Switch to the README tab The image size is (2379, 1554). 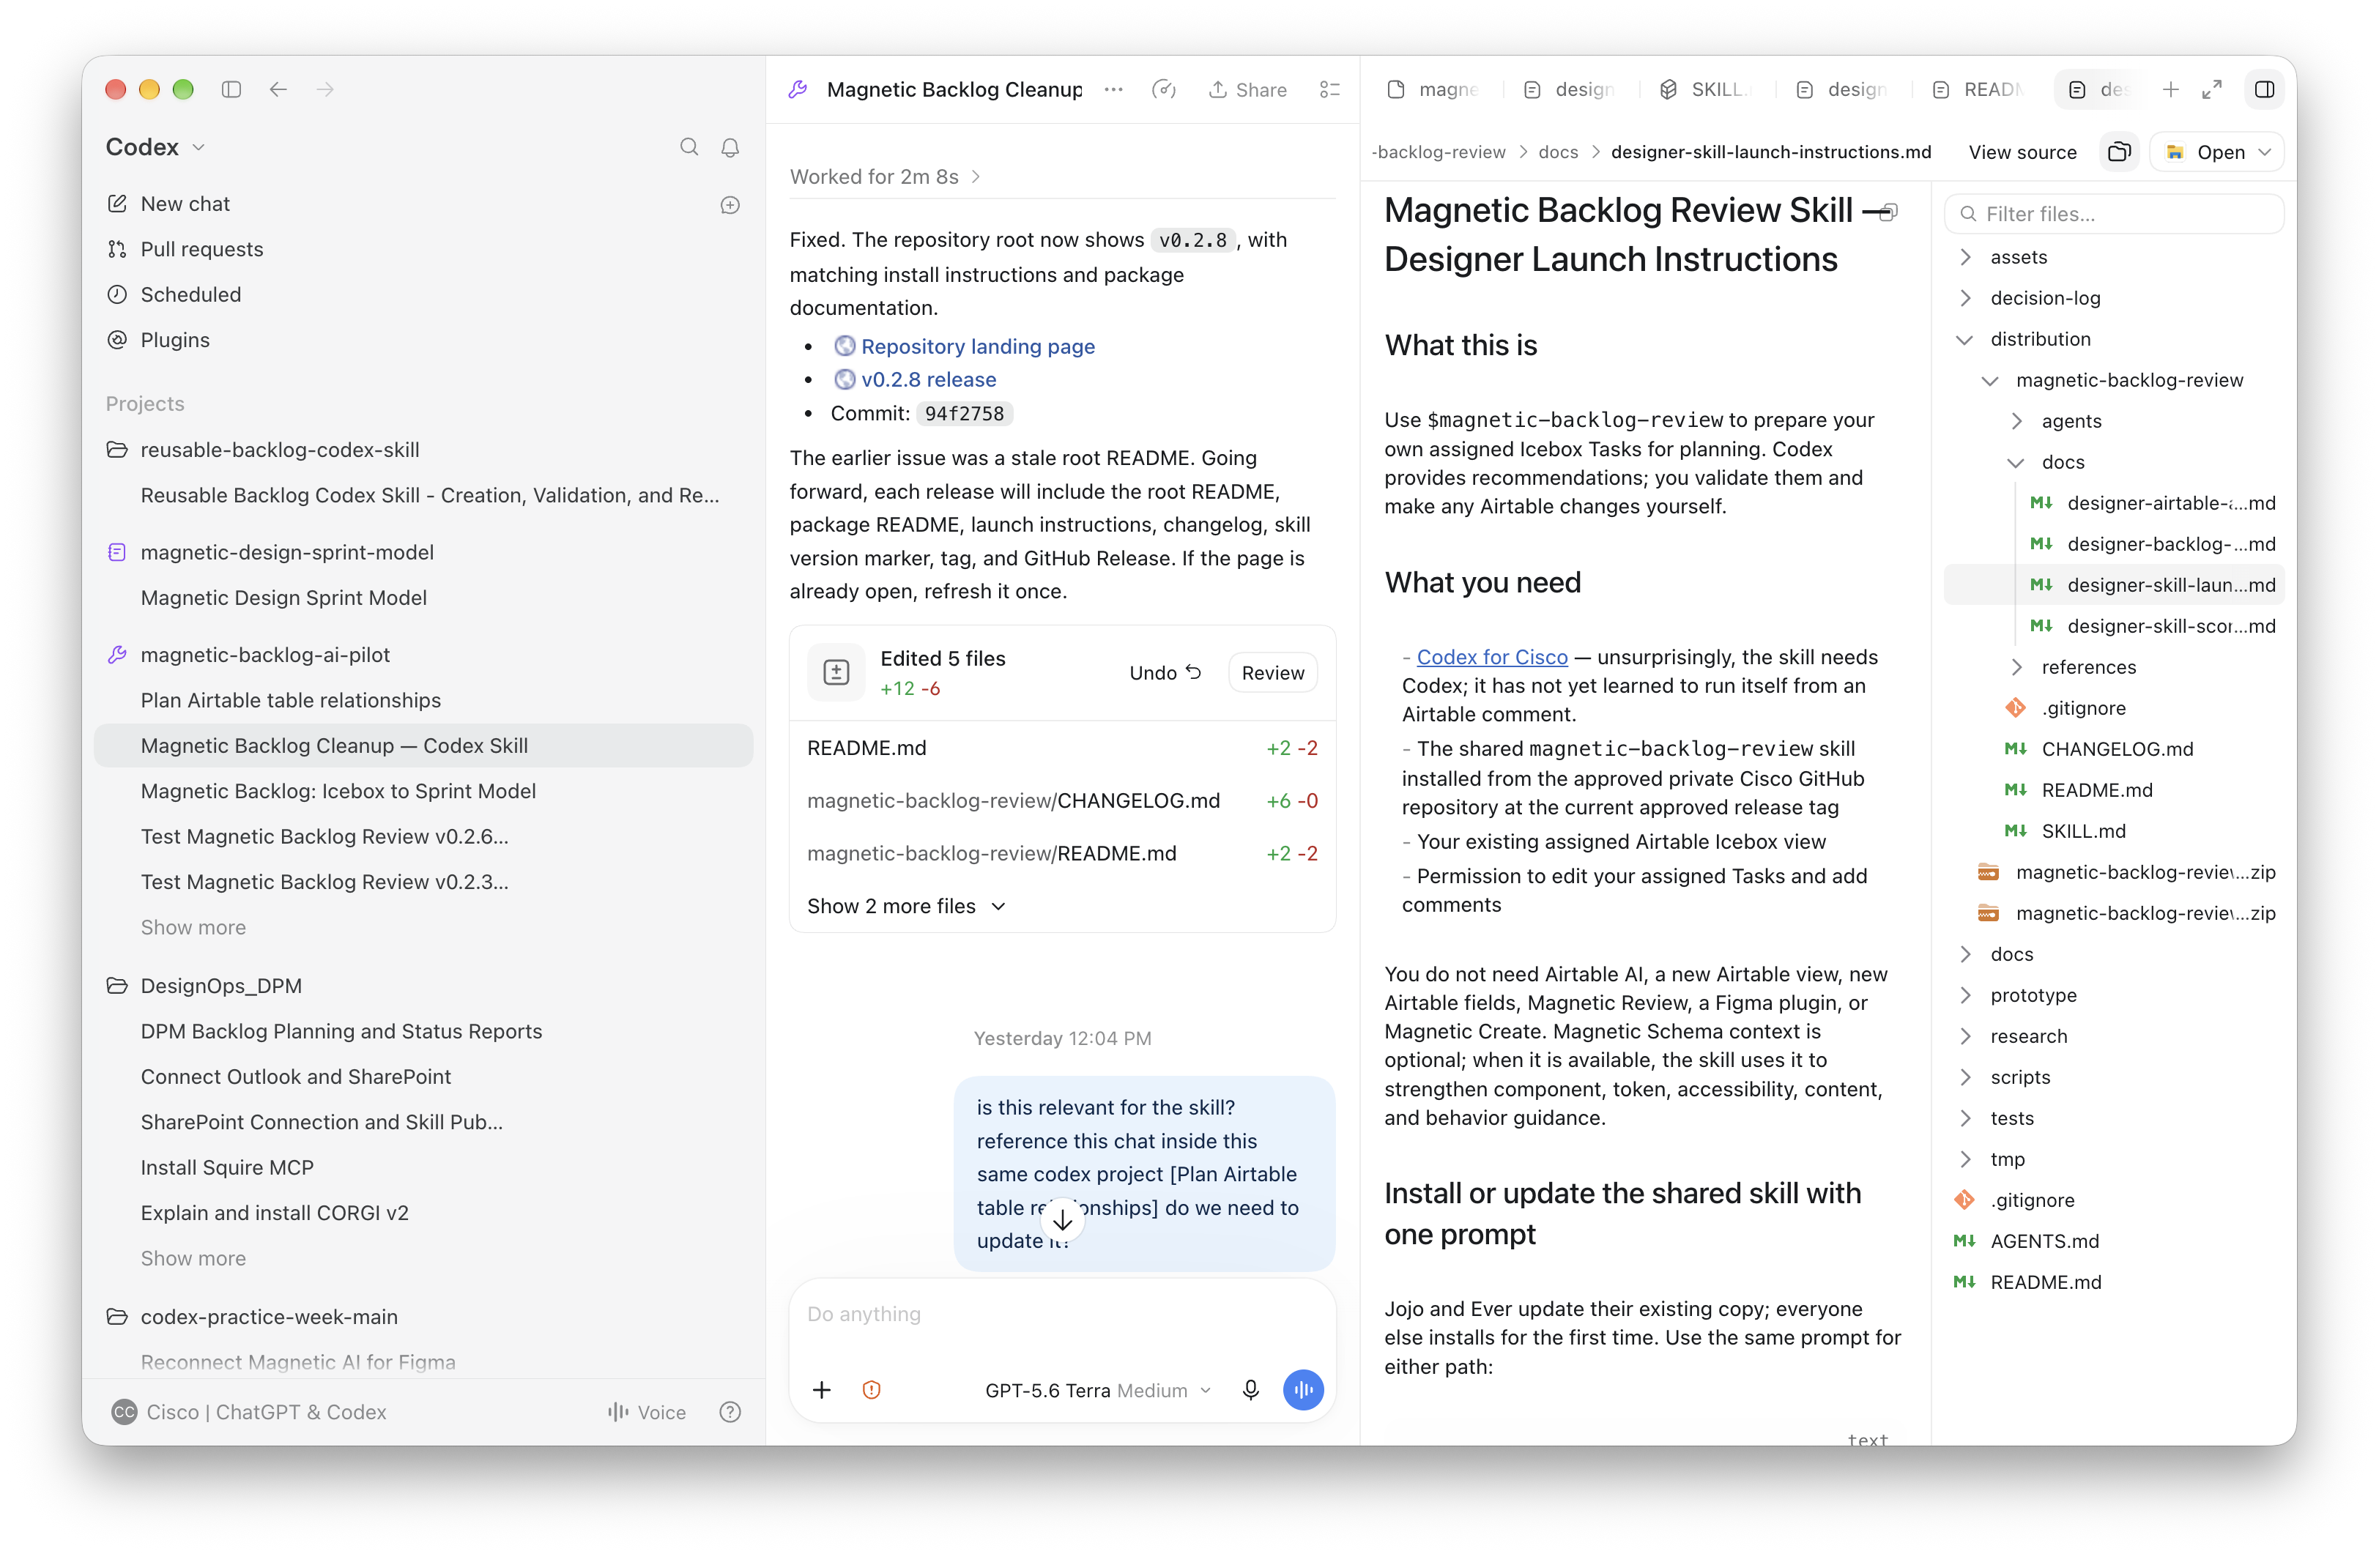pos(1978,90)
